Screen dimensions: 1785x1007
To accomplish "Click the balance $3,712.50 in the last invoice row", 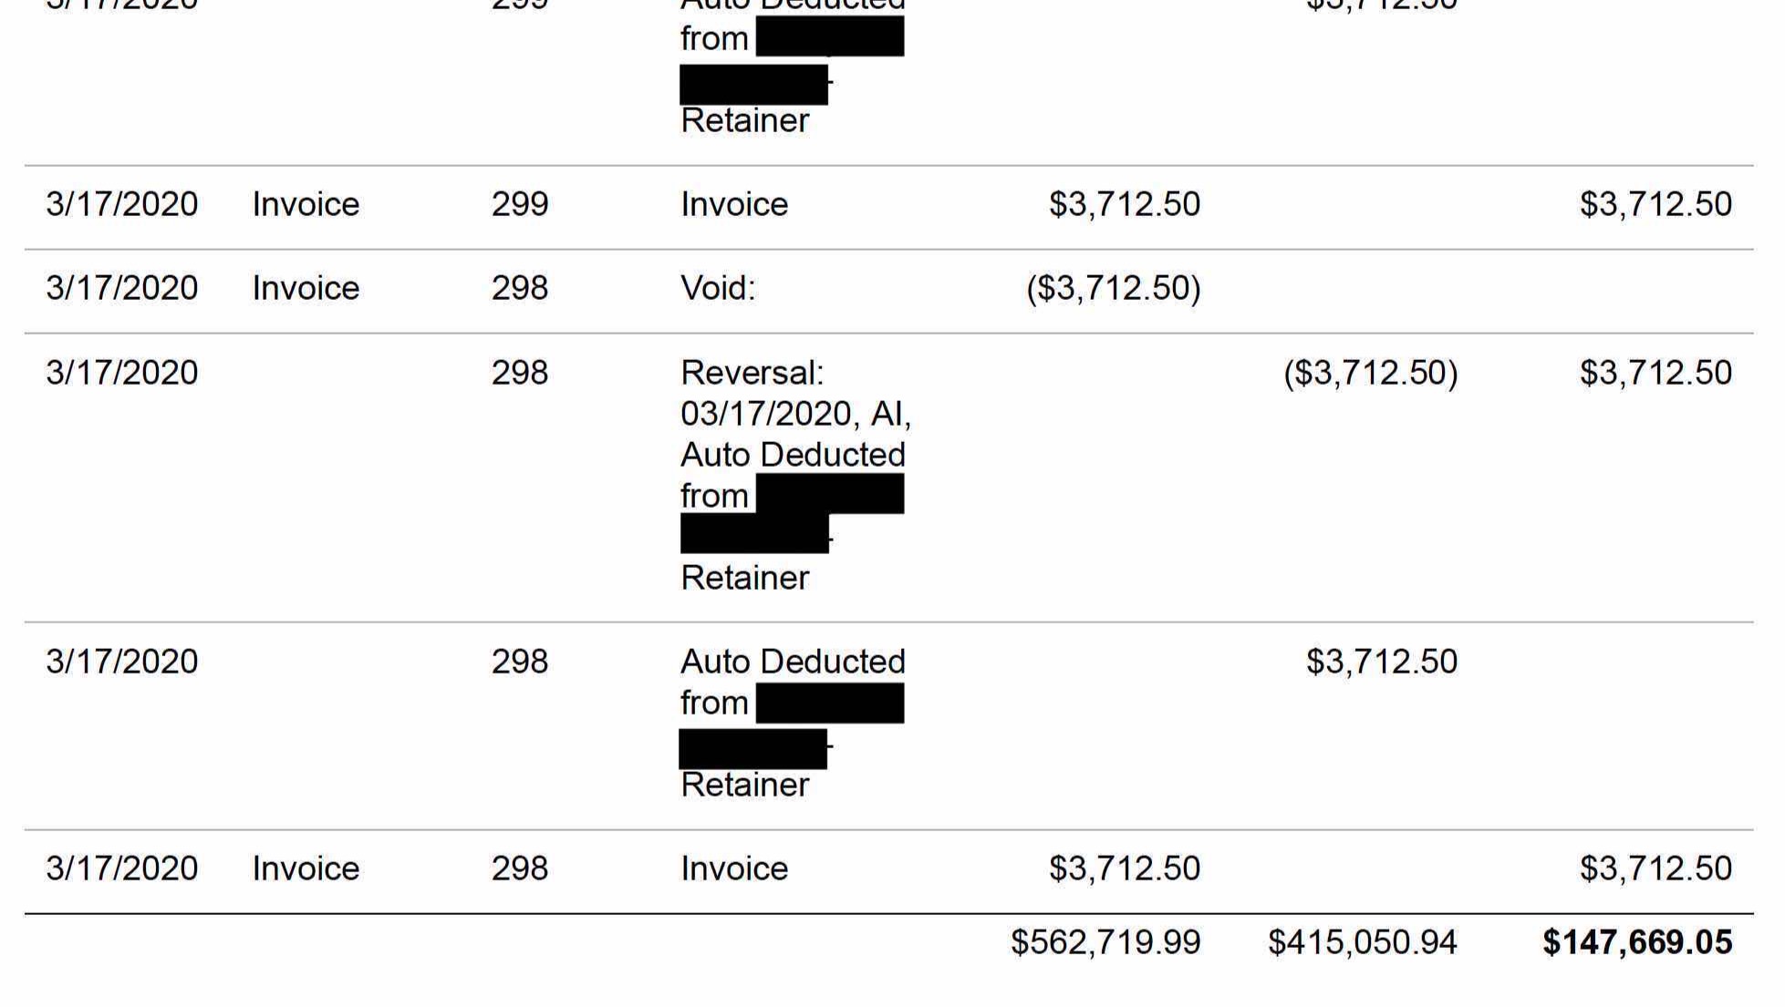I will point(1655,868).
